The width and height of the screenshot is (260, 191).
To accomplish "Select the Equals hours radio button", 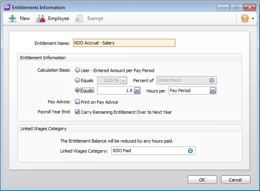I will (77, 90).
